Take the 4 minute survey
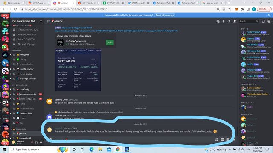 pyautogui.click(x=165, y=15)
